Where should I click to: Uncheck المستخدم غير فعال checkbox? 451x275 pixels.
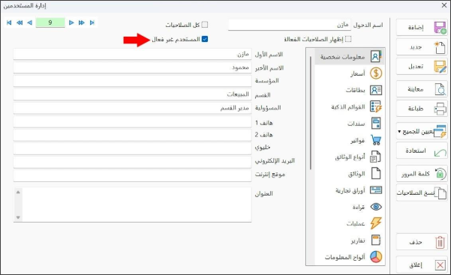coord(205,39)
